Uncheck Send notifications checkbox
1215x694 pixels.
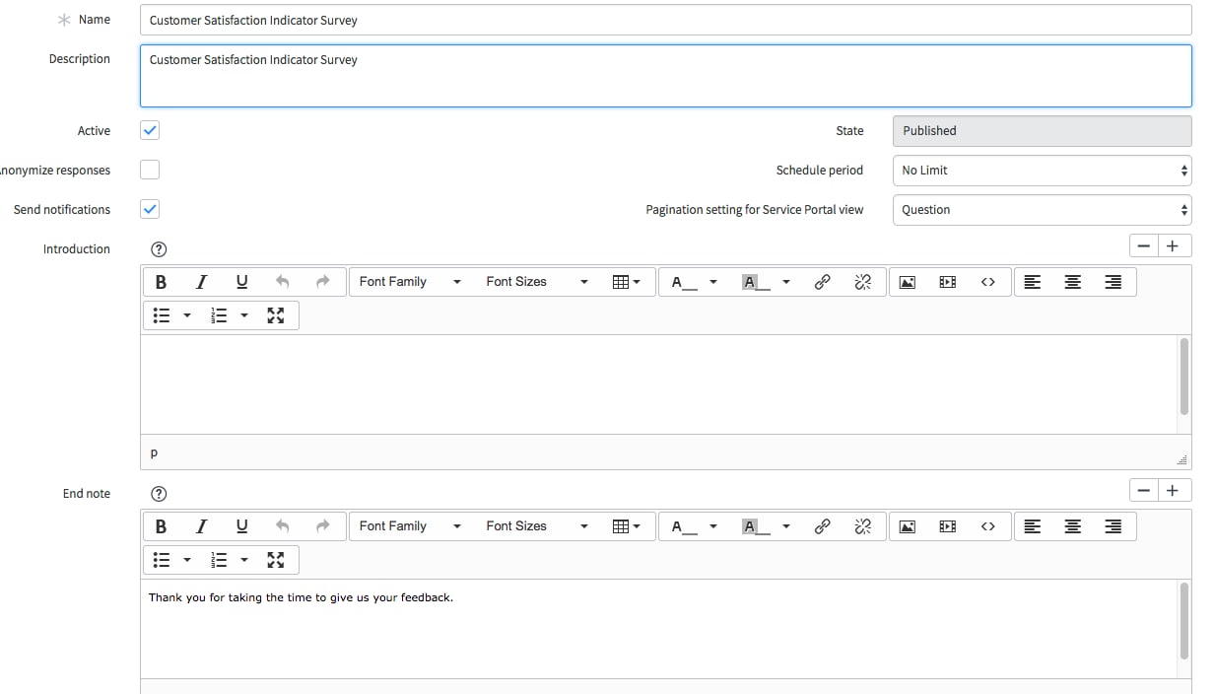pos(150,209)
